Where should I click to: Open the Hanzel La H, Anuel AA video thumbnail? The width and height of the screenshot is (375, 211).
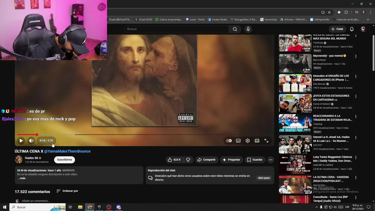295,144
